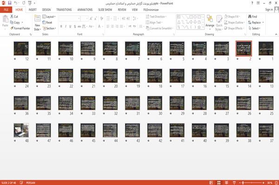Toggle text Shadow formatting

(75, 26)
